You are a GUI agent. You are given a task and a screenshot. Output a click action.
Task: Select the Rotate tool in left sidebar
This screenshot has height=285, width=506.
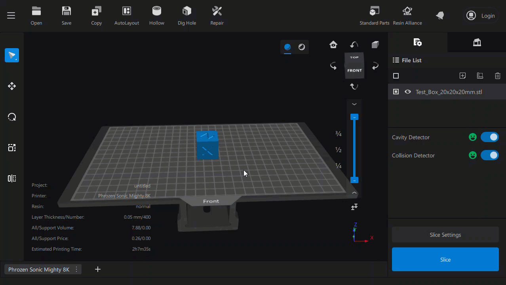[x=12, y=117]
